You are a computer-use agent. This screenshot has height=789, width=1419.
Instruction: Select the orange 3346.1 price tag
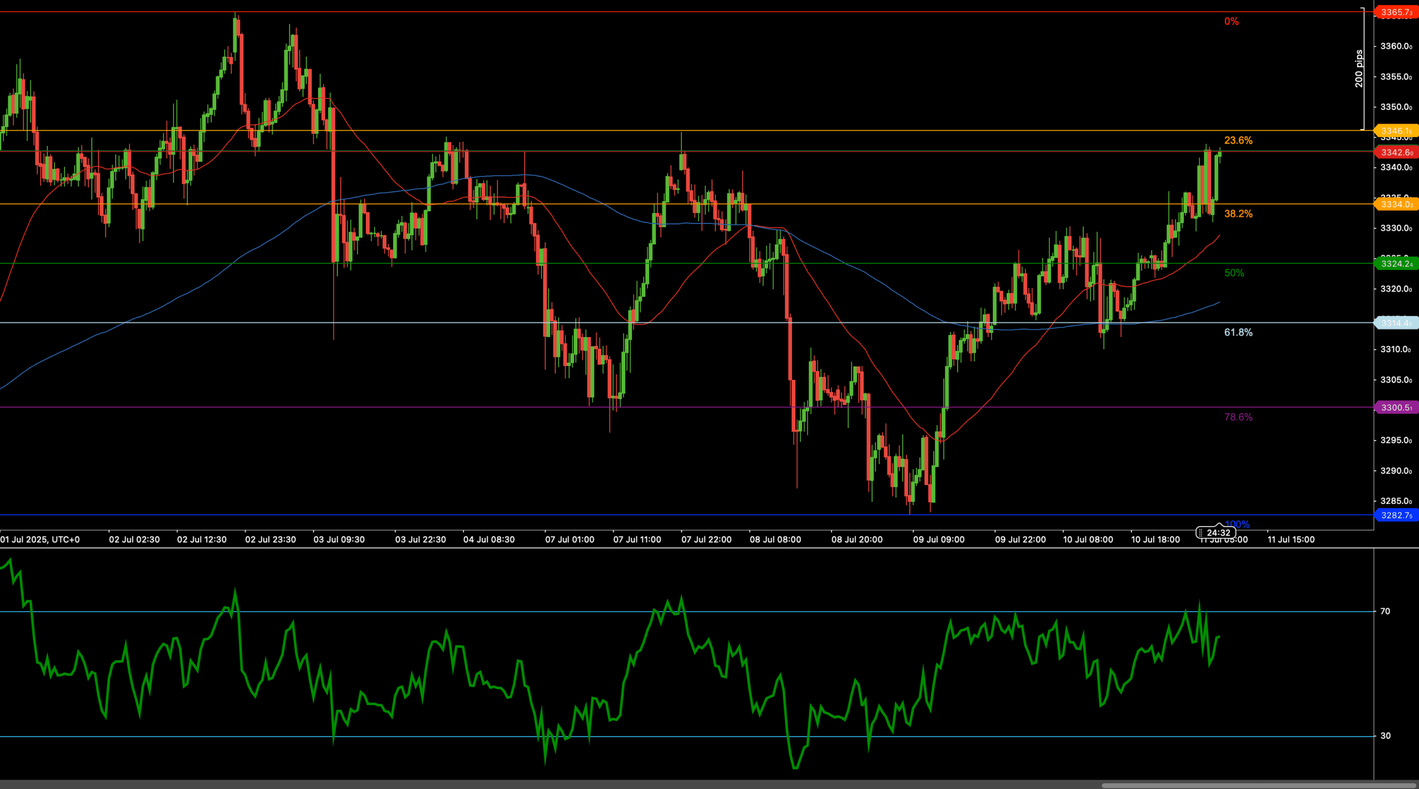(1396, 131)
